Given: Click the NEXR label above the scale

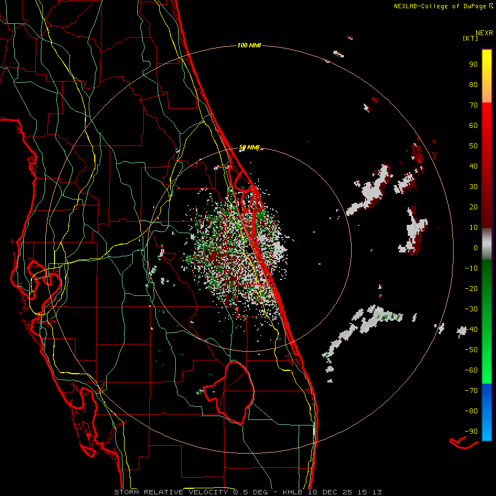Looking at the screenshot, I should (484, 33).
